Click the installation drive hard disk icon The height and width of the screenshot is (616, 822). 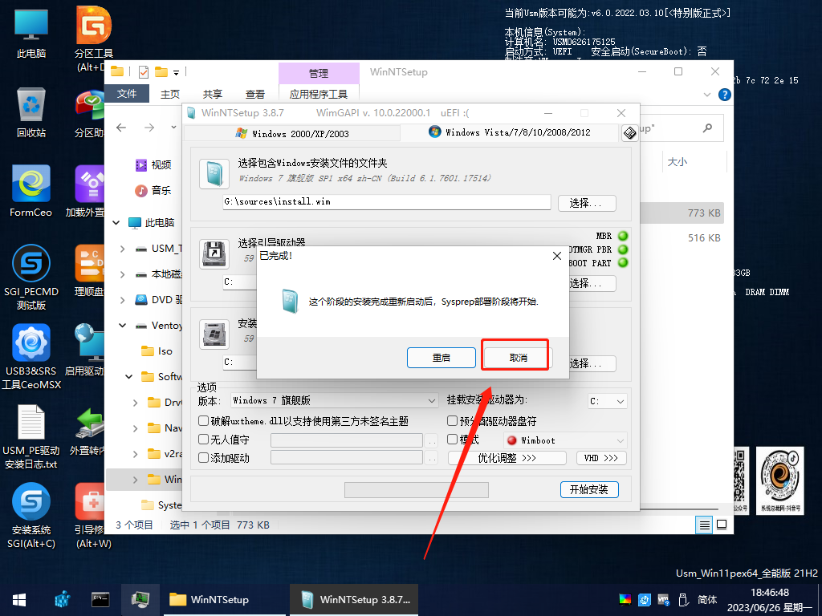[x=214, y=334]
